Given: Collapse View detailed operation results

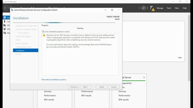Looking at the screenshot, I should click(x=43, y=31).
